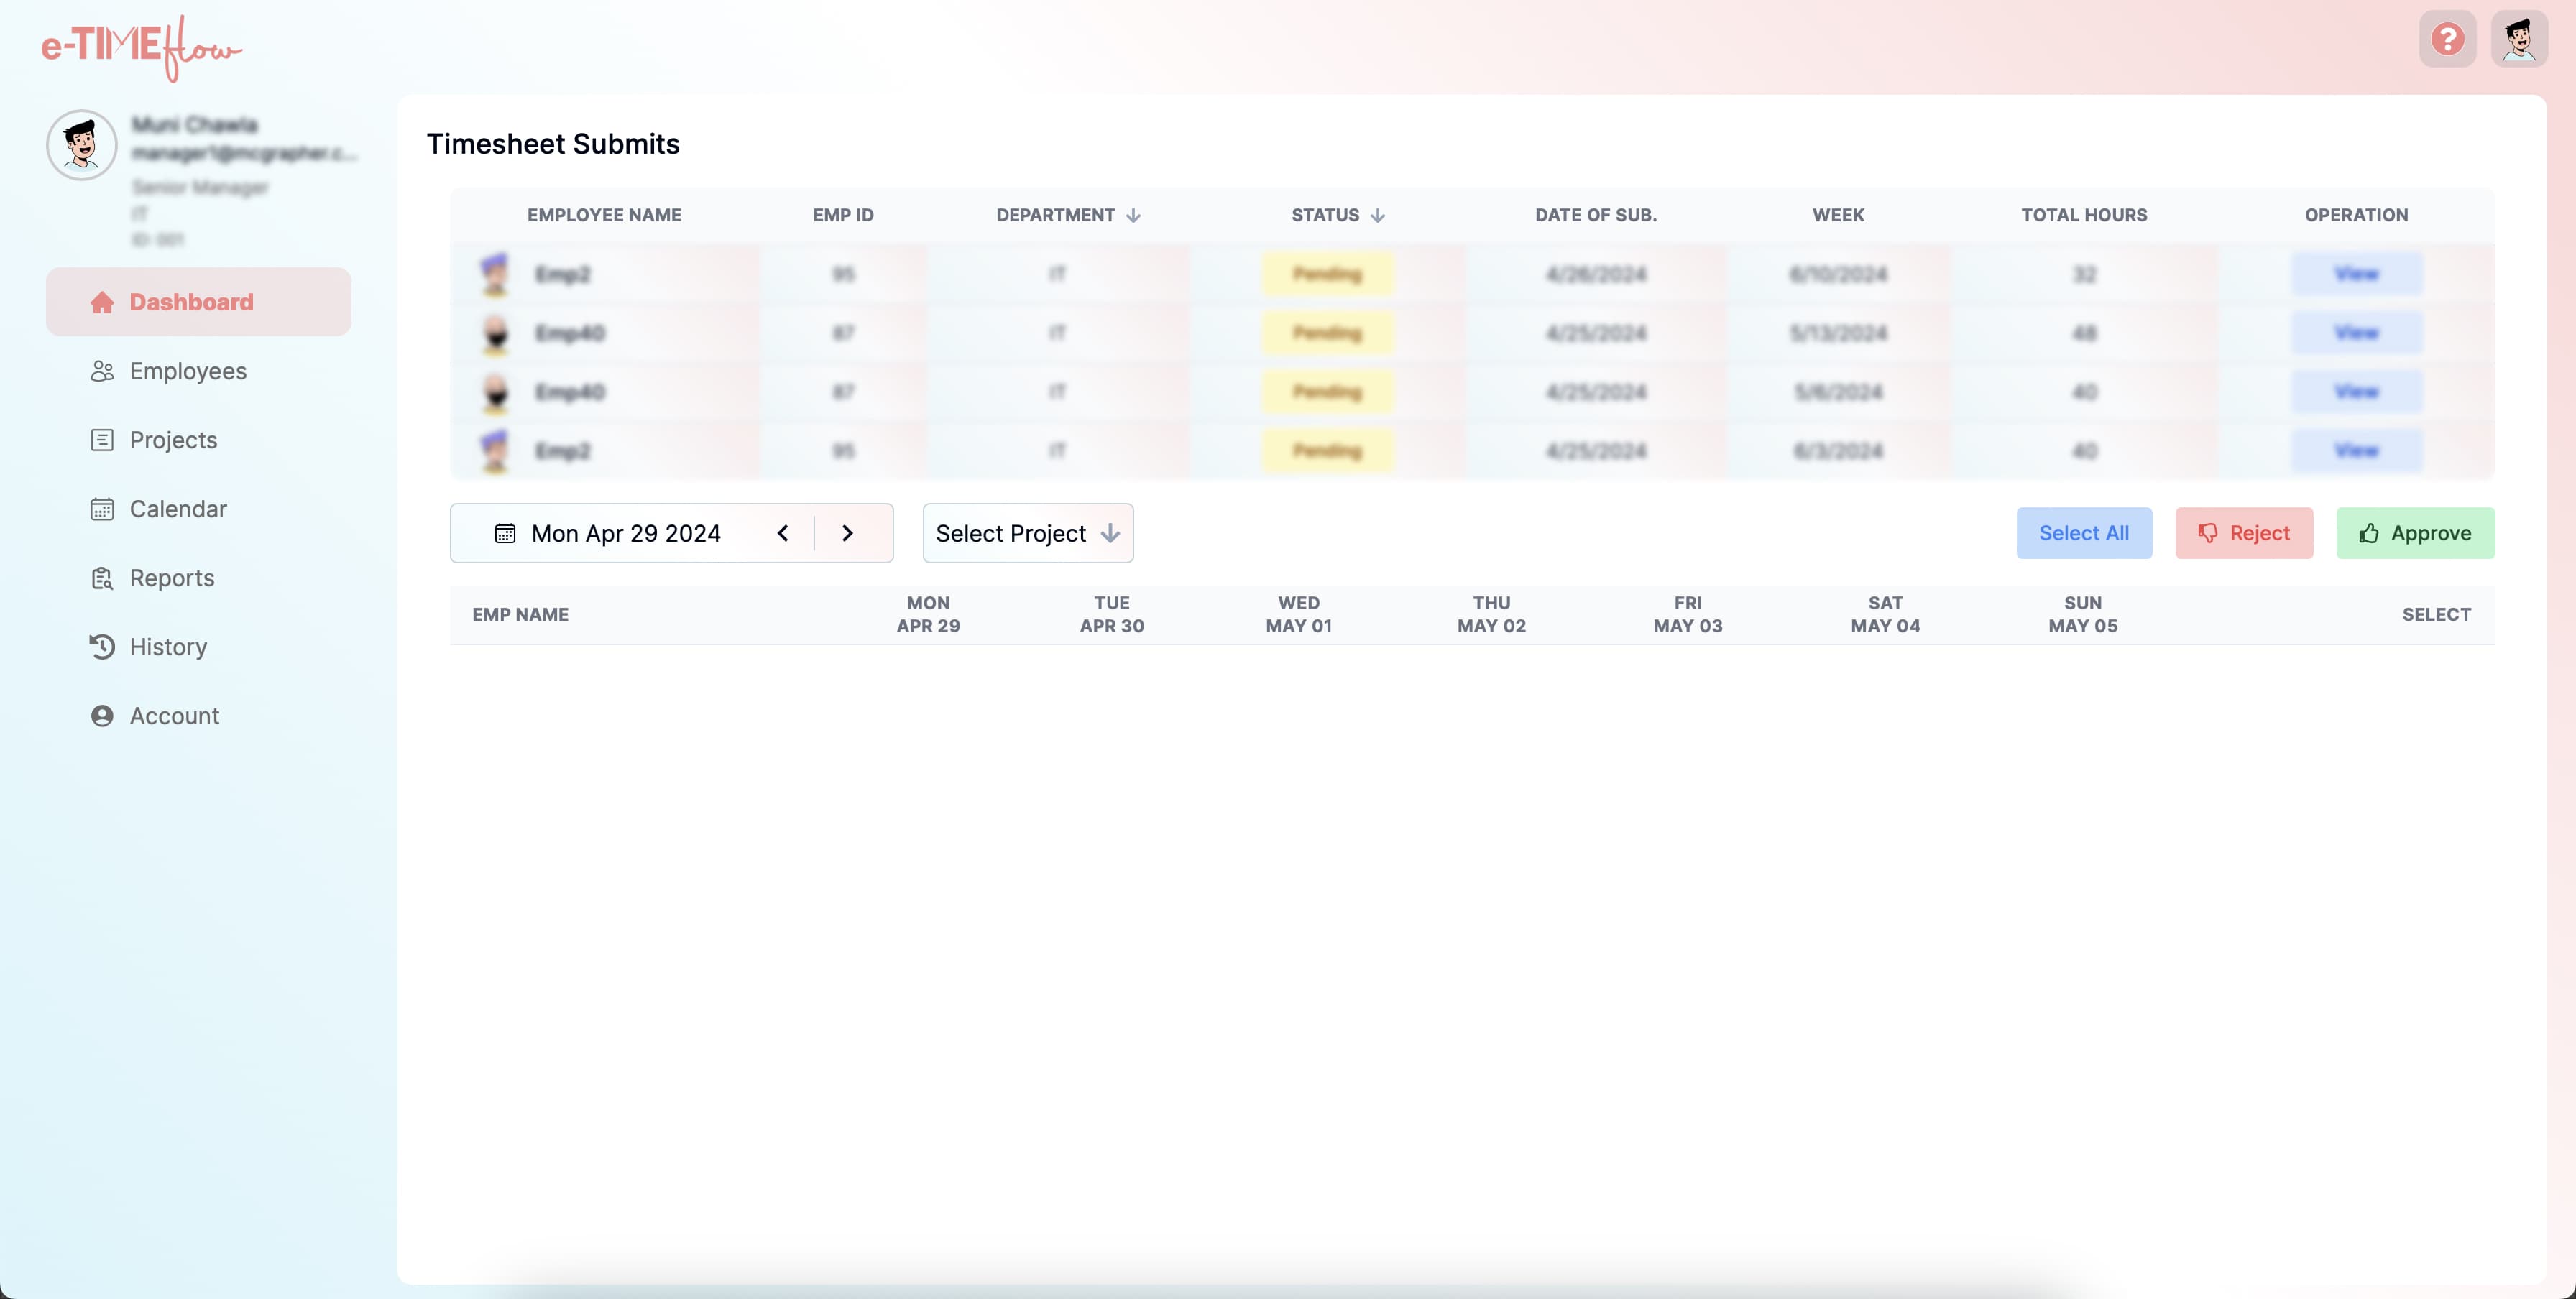View timesheet for week 6/10/2024
2576x1299 pixels.
[x=2356, y=274]
